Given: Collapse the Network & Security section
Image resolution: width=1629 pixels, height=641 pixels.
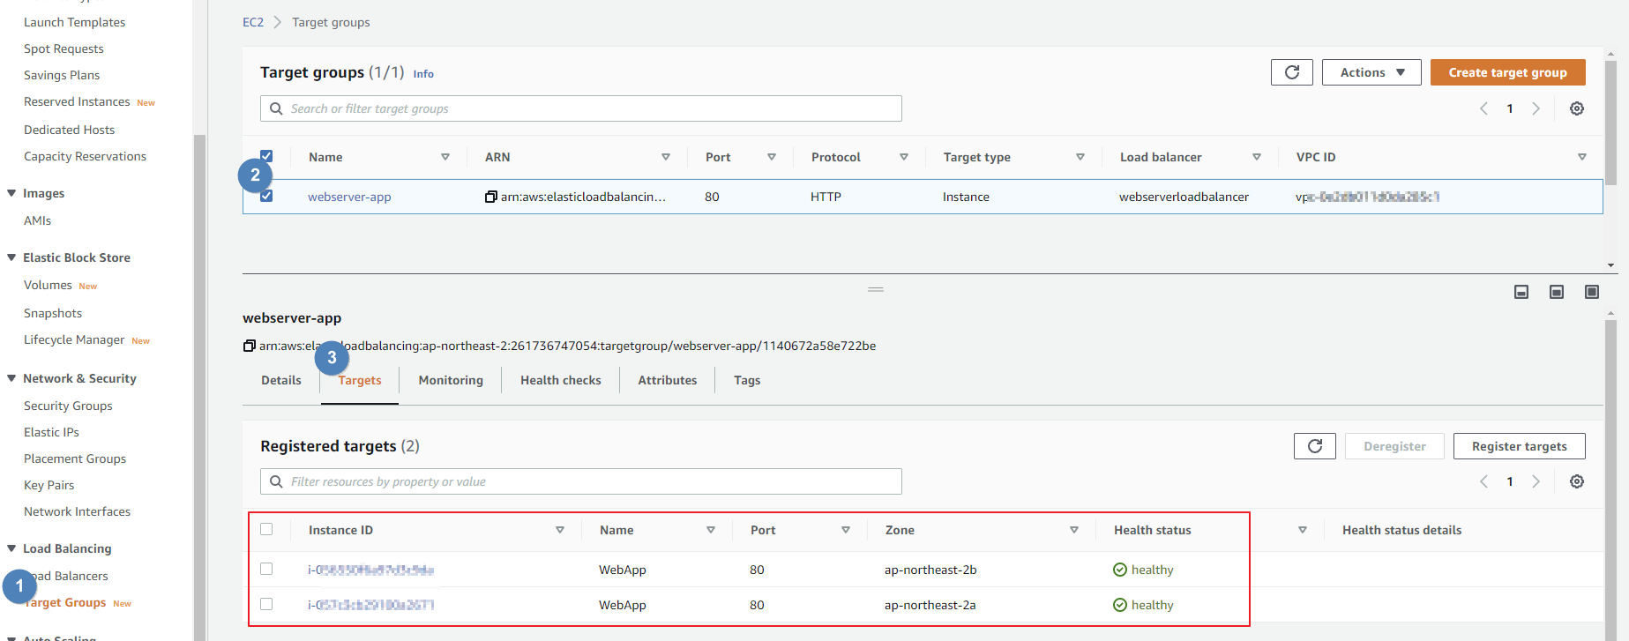Looking at the screenshot, I should click(11, 378).
